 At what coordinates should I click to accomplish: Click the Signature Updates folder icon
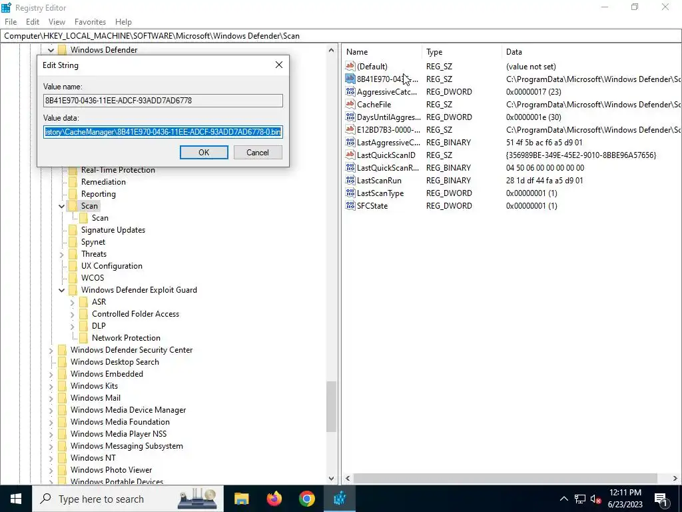tap(73, 230)
